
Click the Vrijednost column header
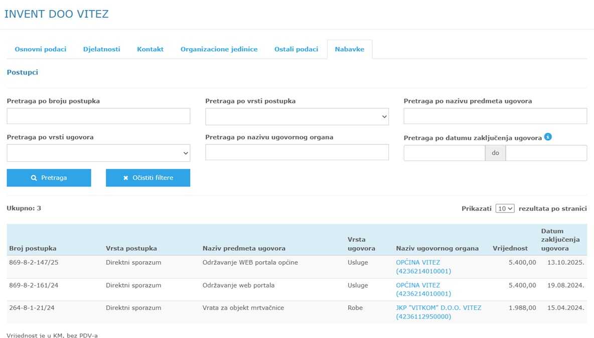(510, 249)
